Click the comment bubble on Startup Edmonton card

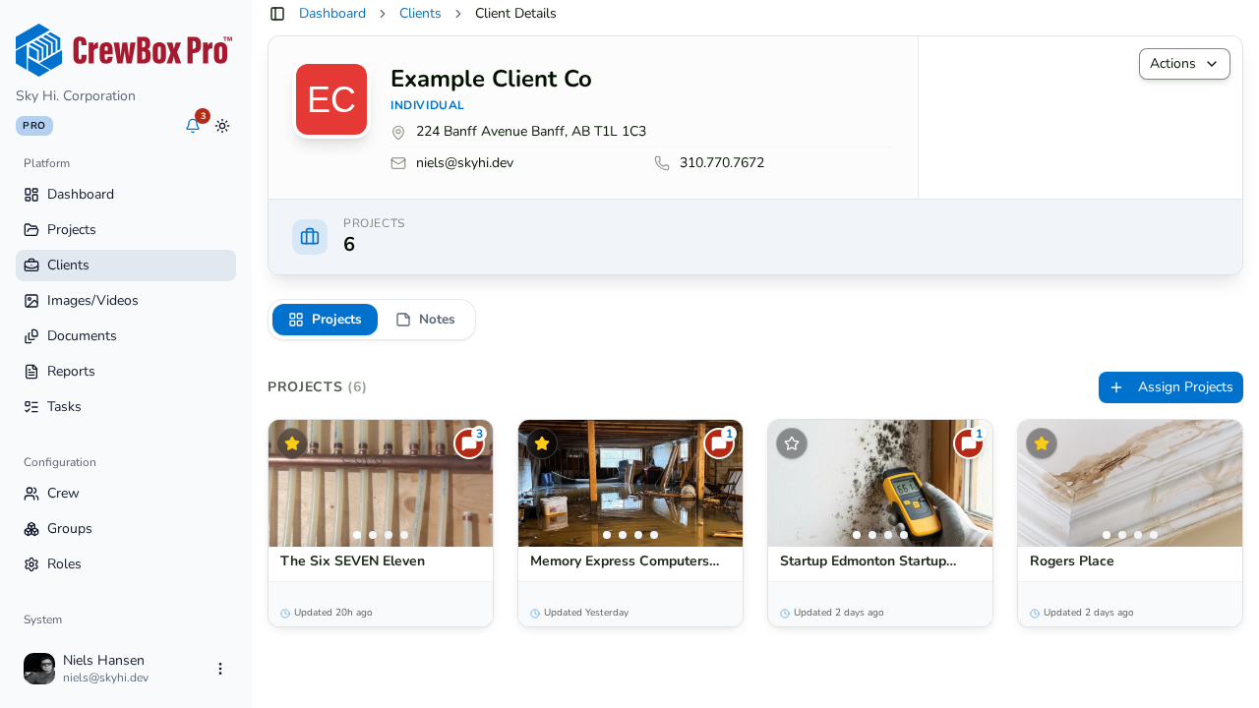(969, 443)
